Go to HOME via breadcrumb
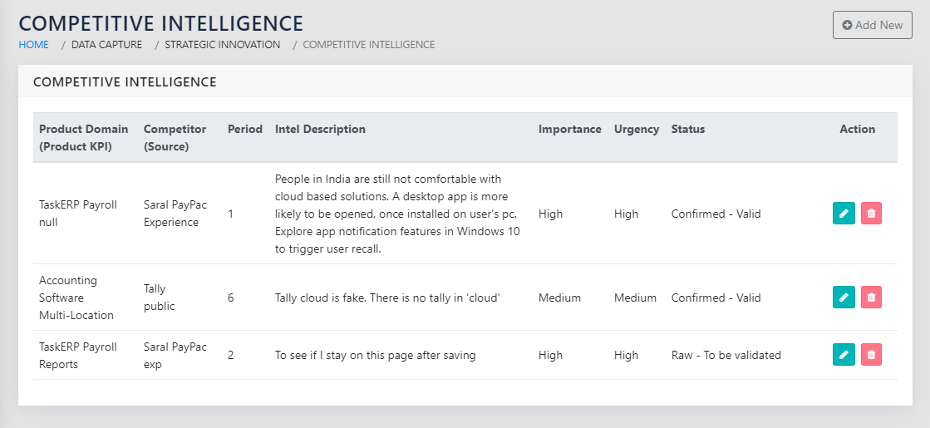 34,45
